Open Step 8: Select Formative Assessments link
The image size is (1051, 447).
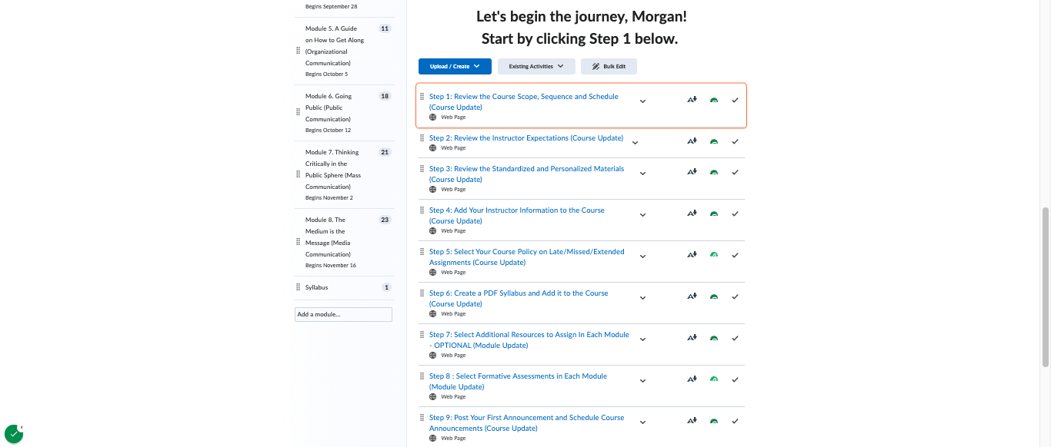coord(519,382)
